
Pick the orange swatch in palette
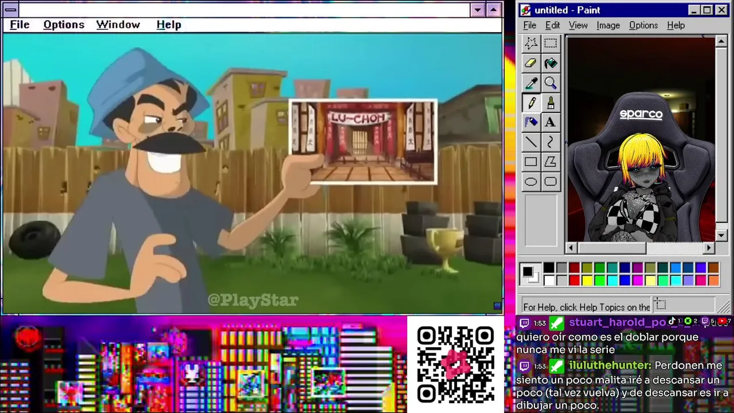coord(714,280)
